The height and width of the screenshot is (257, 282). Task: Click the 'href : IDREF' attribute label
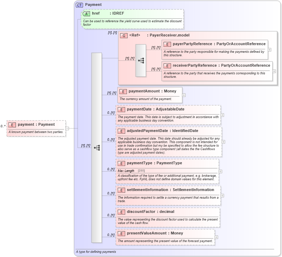click(x=108, y=13)
